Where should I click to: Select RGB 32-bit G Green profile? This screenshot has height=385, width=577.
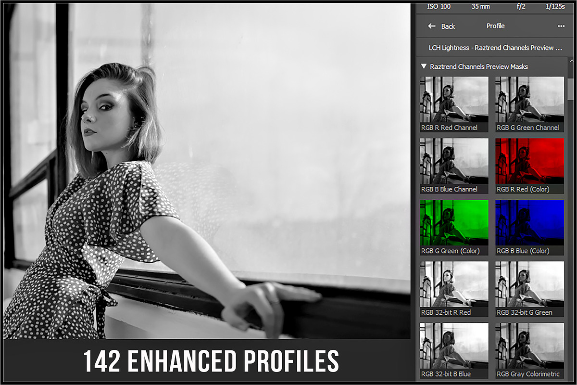pos(529,284)
